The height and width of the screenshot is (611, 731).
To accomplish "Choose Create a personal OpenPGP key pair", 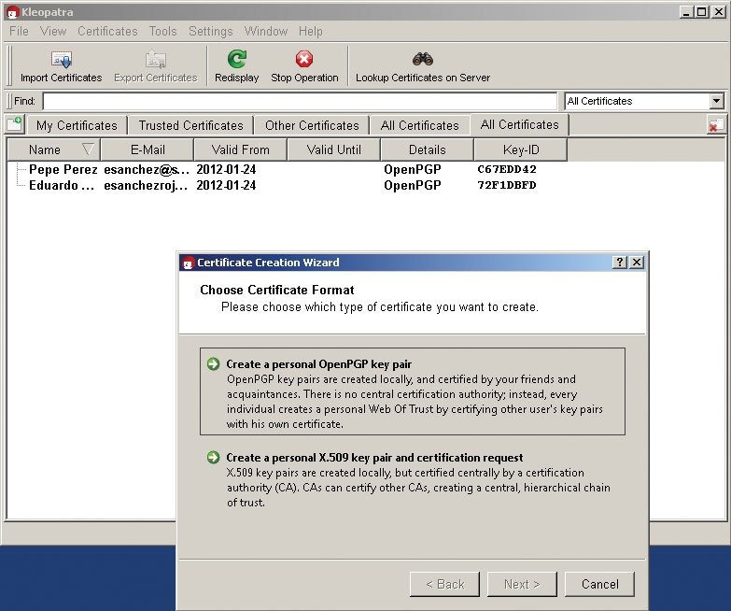I will point(413,391).
